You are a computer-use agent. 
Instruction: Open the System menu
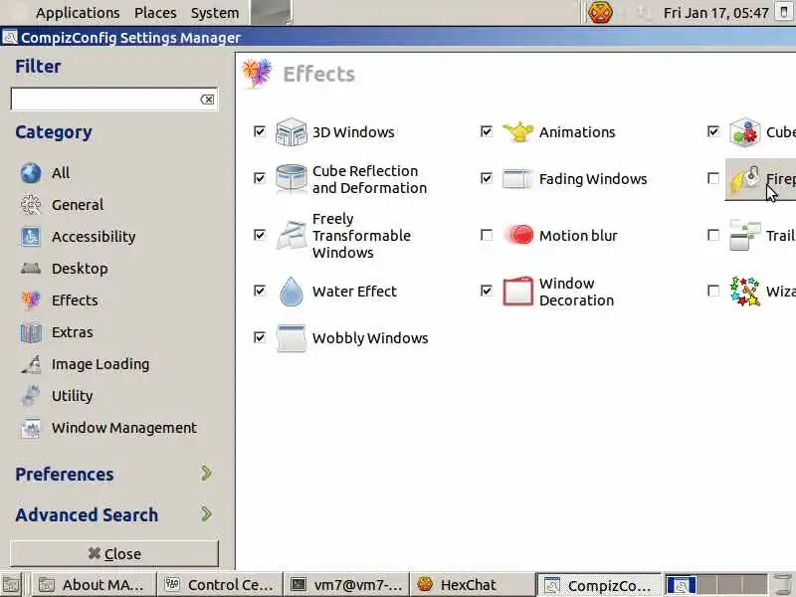pyautogui.click(x=215, y=13)
